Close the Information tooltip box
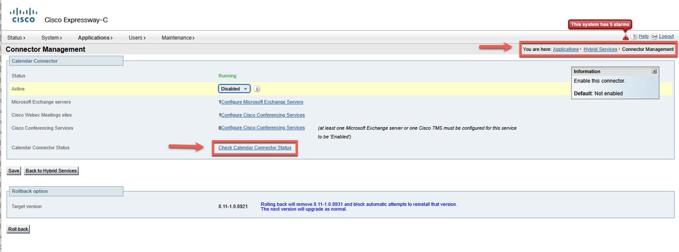 (655, 71)
